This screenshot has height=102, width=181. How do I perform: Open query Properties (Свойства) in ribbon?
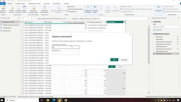[x=71, y=7]
